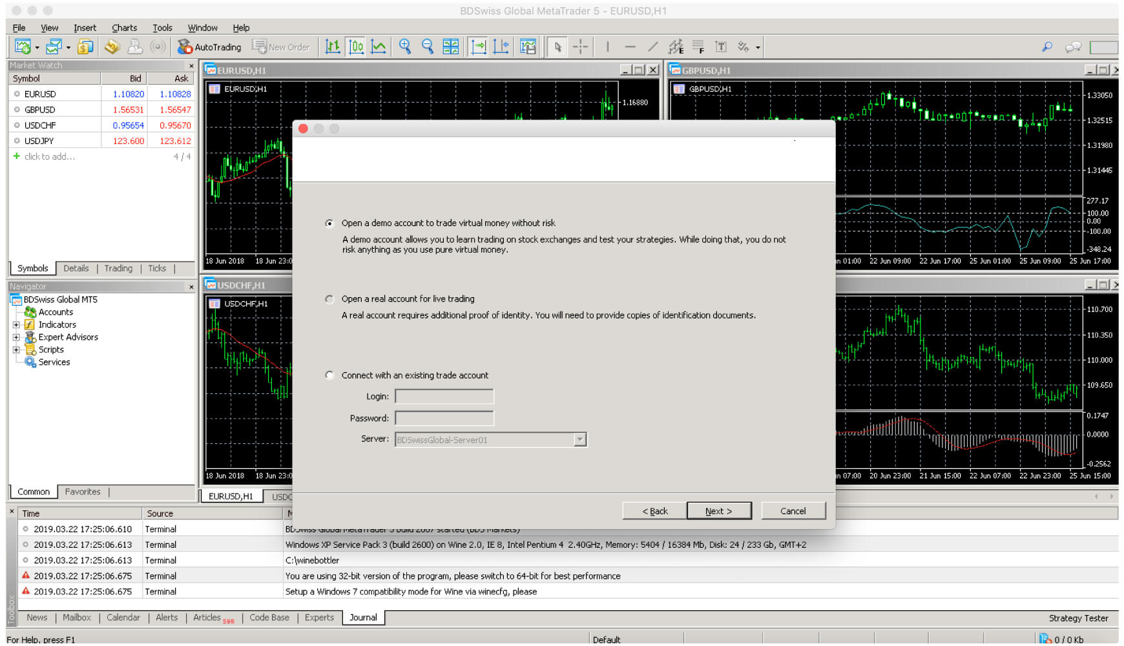The height and width of the screenshot is (646, 1124).
Task: Open the Calendar tab in Toolbox
Action: point(123,618)
